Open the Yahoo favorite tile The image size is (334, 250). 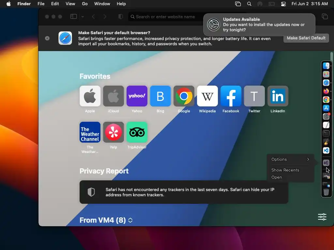click(137, 96)
